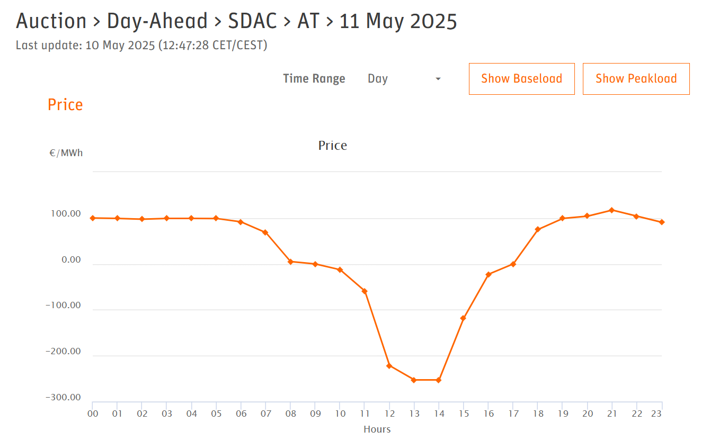Click the Show Baseload button
The width and height of the screenshot is (701, 440).
521,79
